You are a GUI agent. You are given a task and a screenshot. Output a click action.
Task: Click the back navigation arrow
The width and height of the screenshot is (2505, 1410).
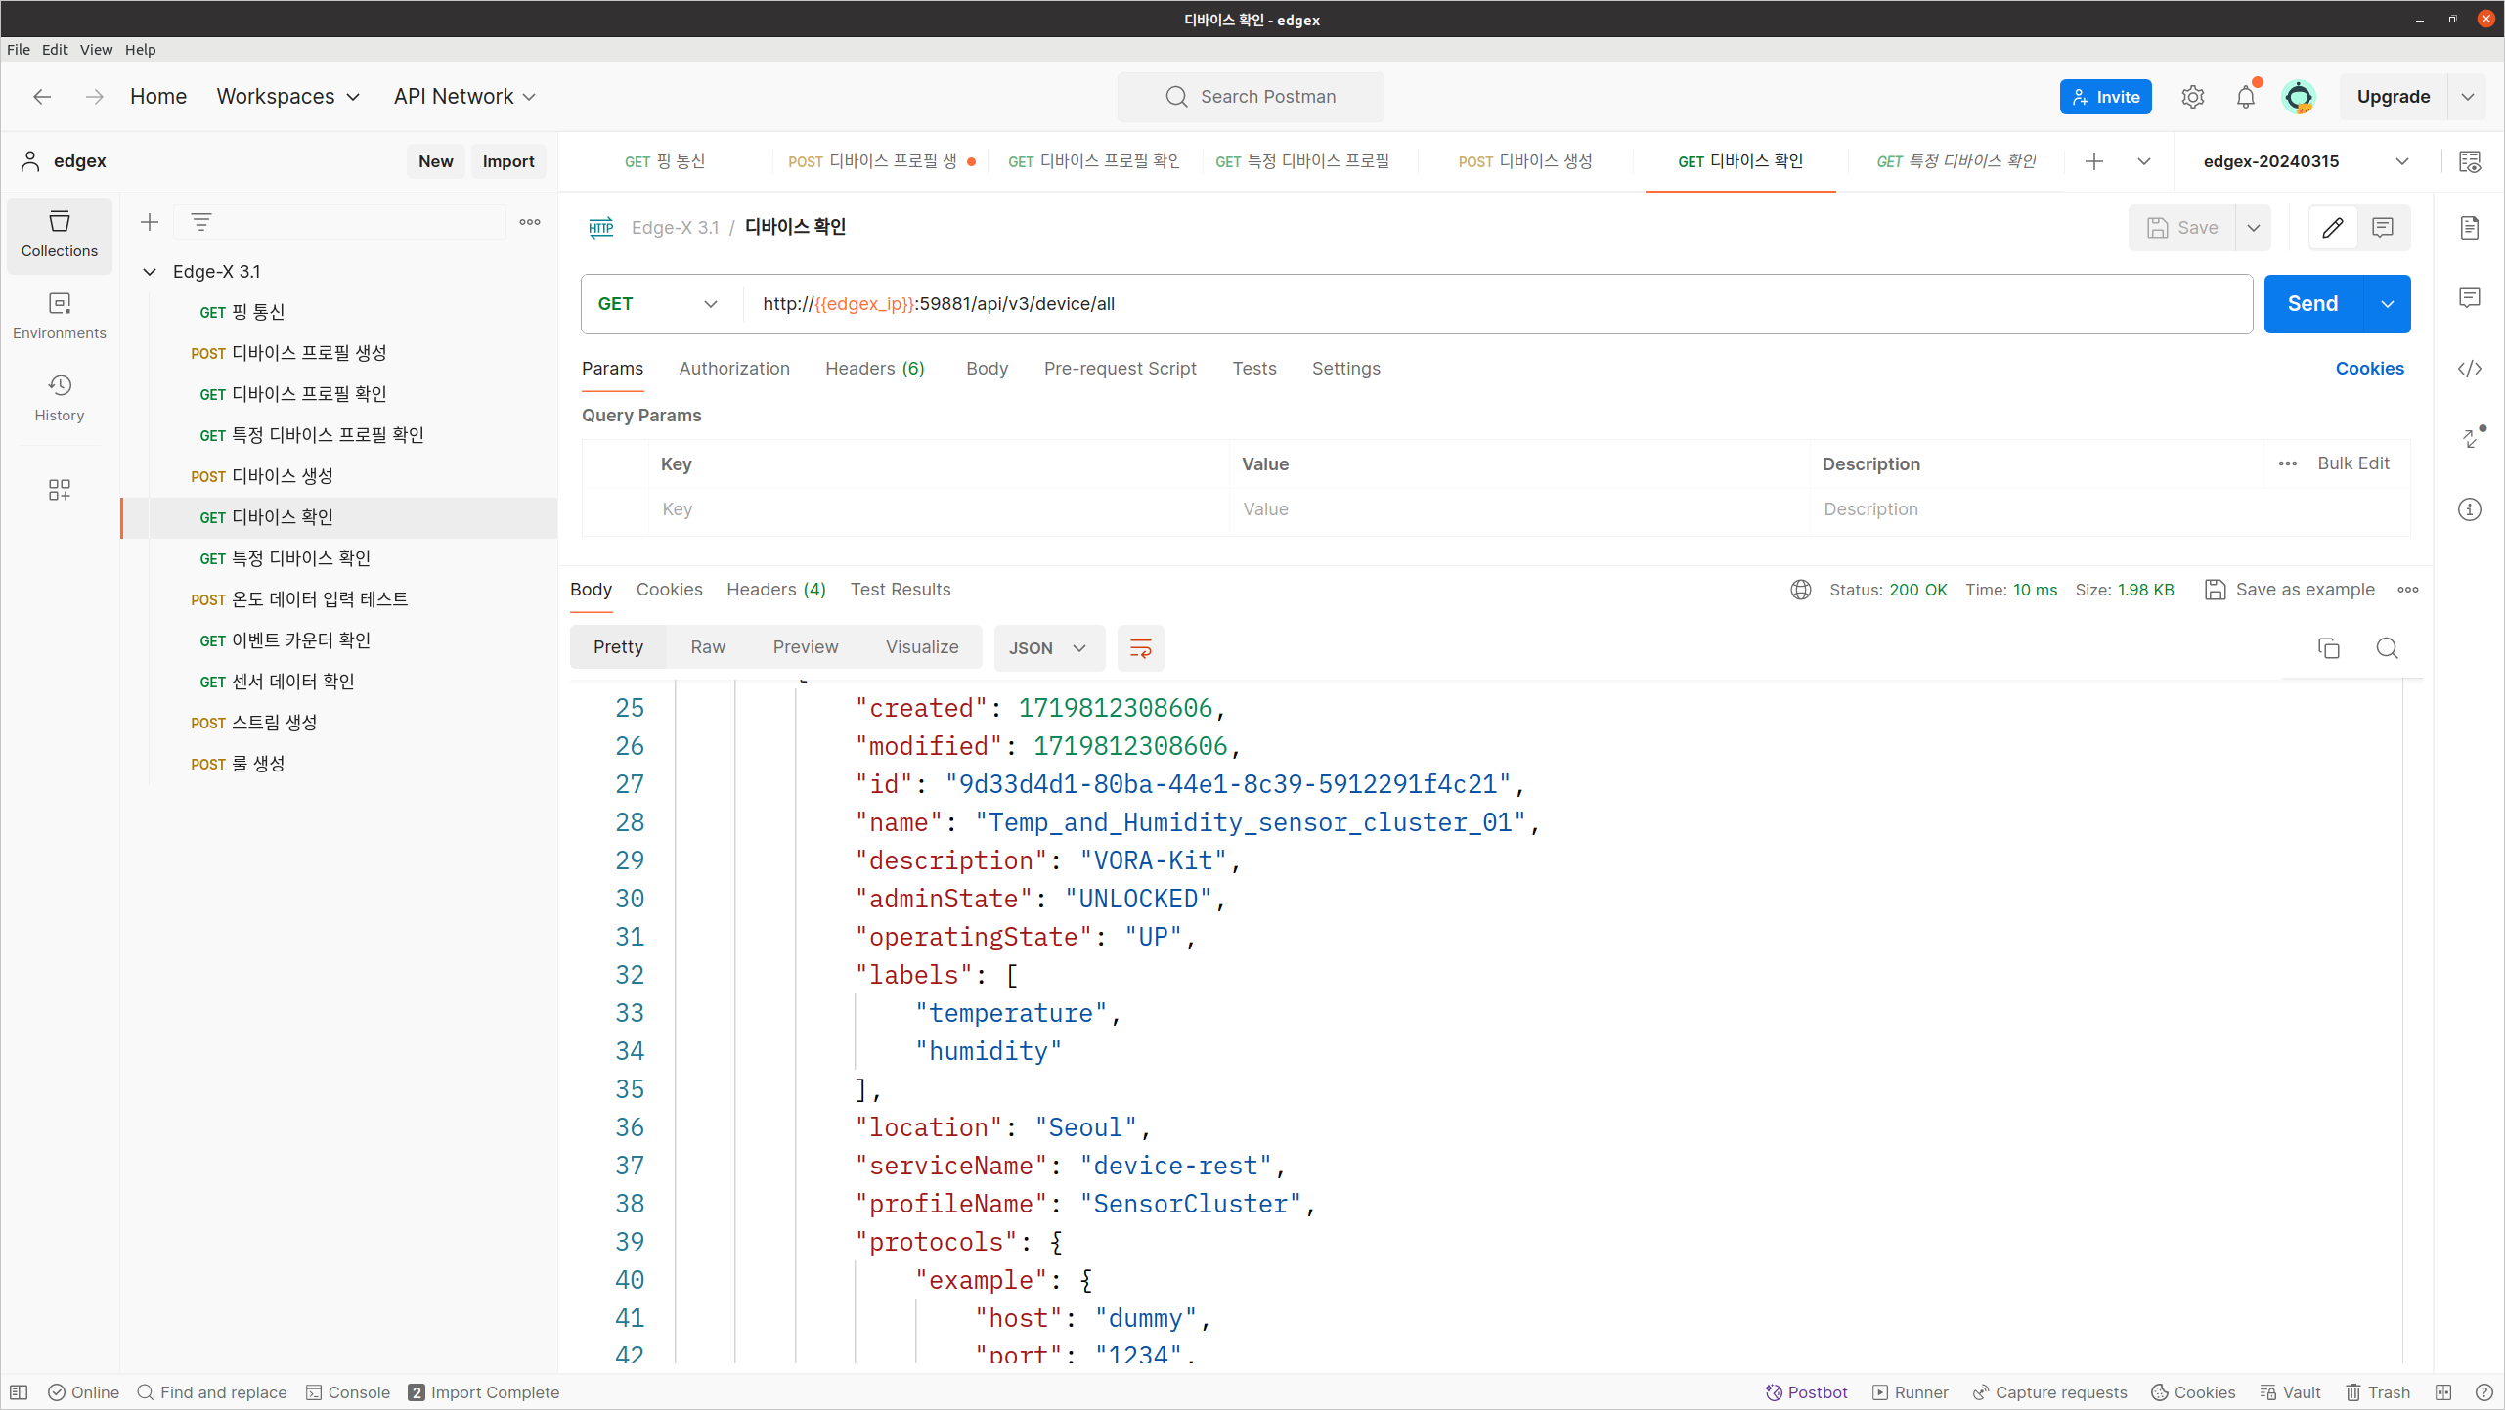click(x=42, y=96)
